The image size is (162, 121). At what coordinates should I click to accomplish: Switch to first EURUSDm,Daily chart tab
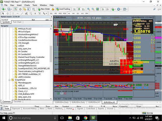click(x=62, y=102)
